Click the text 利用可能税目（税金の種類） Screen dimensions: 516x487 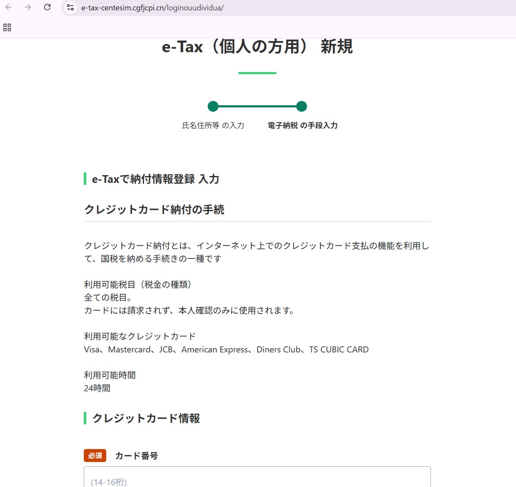138,284
